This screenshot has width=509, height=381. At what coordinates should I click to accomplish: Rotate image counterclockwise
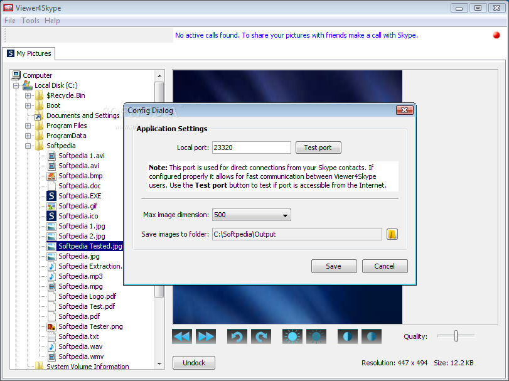[237, 336]
